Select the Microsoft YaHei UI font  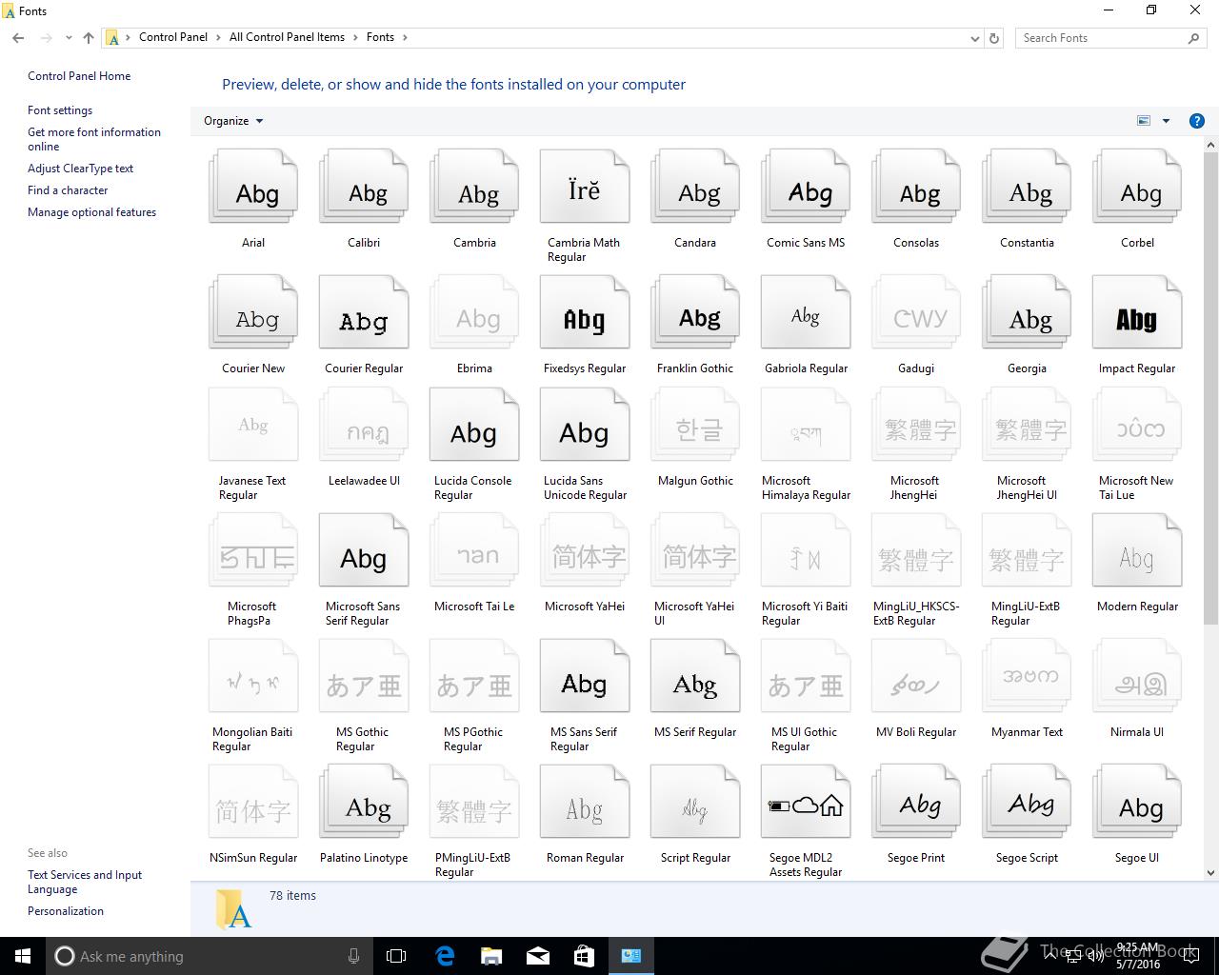pos(695,550)
